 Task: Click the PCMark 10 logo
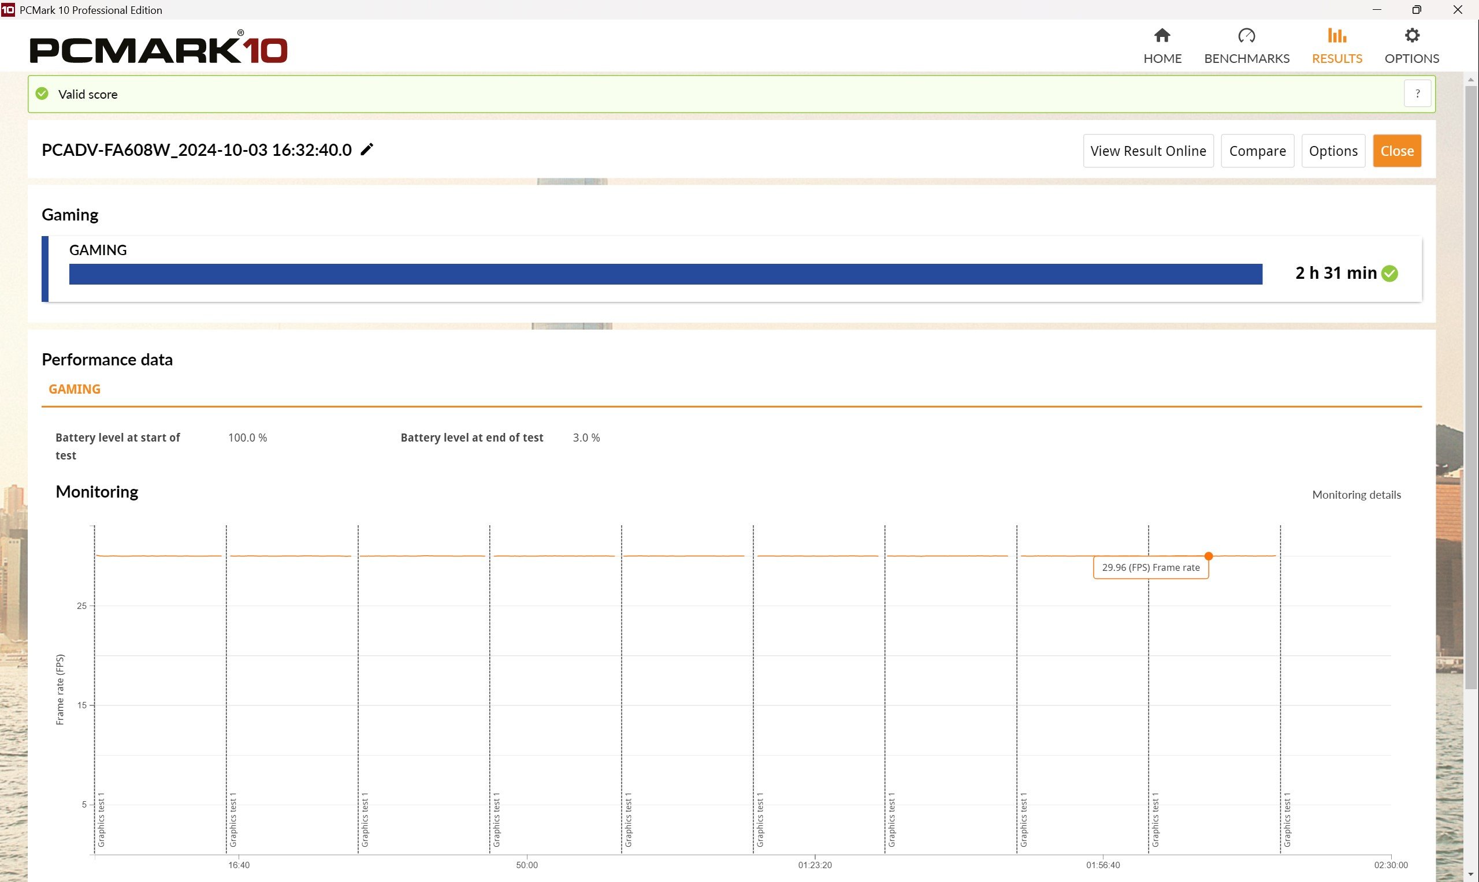(x=158, y=47)
